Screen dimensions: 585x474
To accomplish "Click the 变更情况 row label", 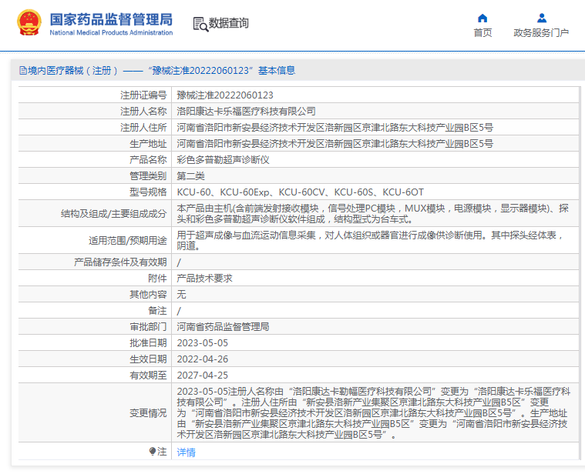I will coord(148,413).
